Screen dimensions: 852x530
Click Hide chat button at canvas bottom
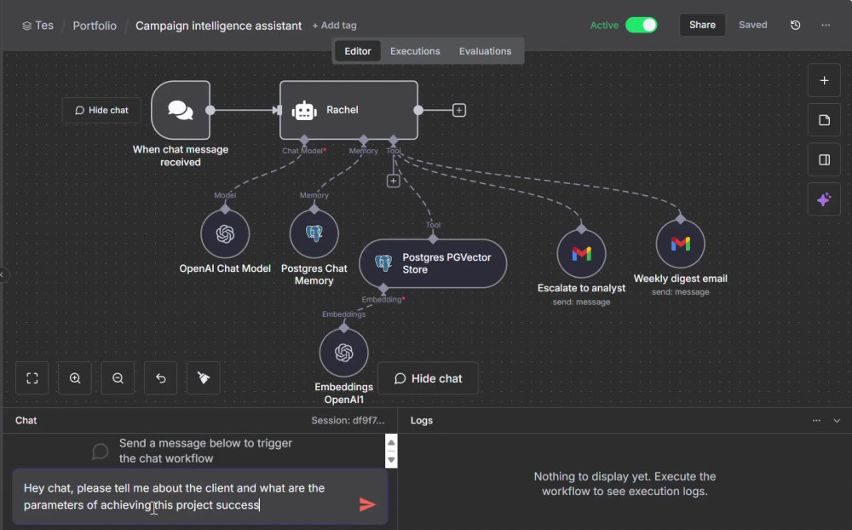tap(429, 378)
